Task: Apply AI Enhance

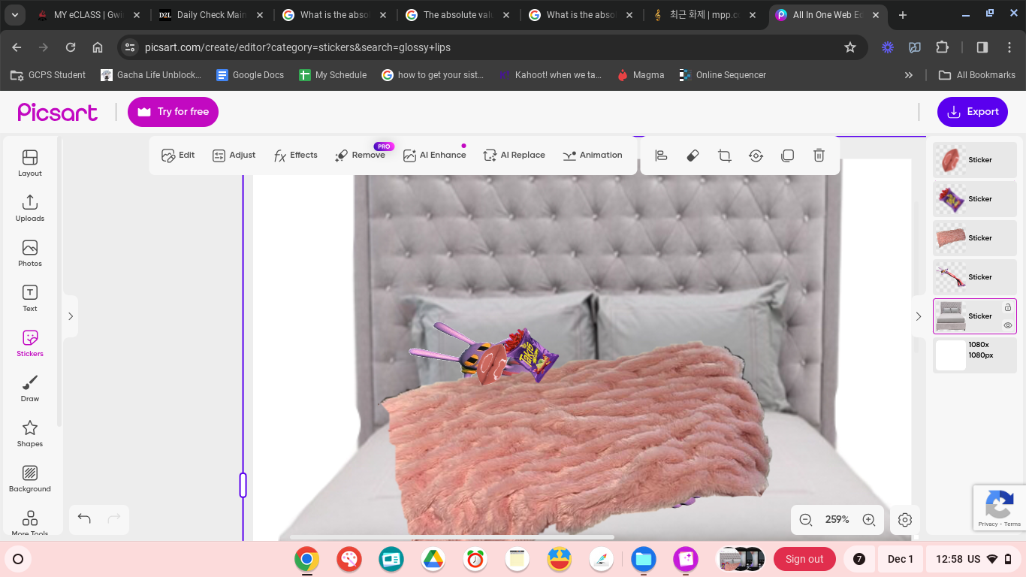Action: 434,155
